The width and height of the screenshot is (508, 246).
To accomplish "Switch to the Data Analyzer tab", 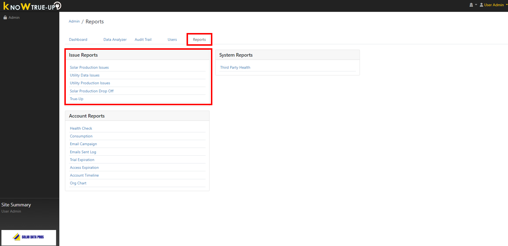I will click(115, 40).
